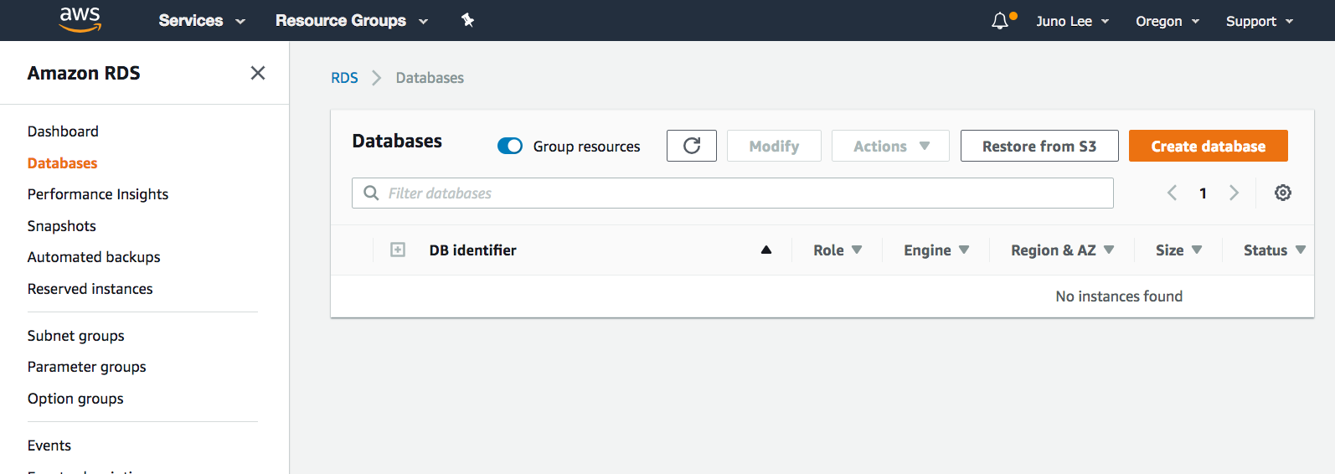This screenshot has height=474, width=1335.
Task: Open Subnet groups
Action: coord(76,336)
